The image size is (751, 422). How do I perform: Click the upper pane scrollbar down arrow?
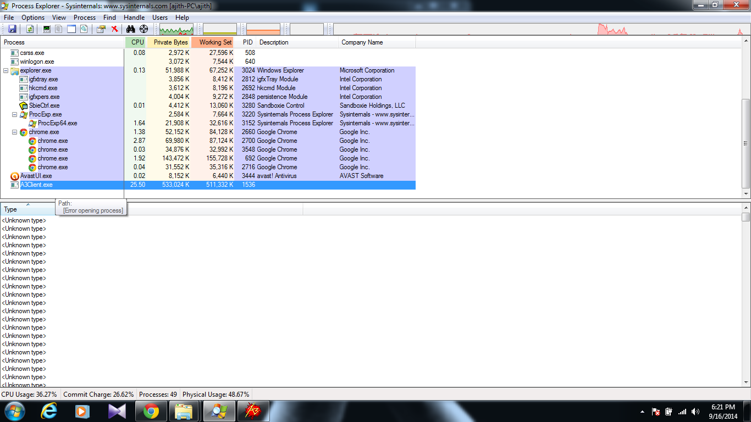point(746,194)
